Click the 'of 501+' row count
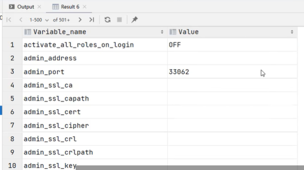304x170 pixels. tap(61, 20)
